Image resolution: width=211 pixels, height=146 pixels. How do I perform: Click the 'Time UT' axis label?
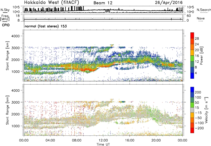click(x=103, y=144)
